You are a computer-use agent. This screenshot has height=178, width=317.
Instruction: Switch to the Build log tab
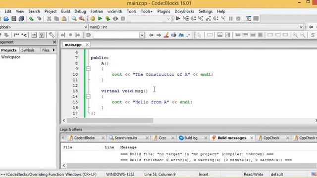coord(191,138)
